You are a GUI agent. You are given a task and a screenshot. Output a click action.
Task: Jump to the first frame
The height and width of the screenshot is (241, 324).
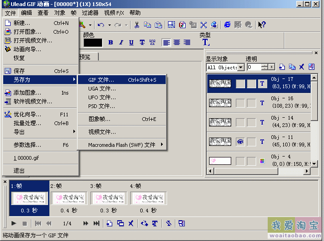click(x=38, y=223)
